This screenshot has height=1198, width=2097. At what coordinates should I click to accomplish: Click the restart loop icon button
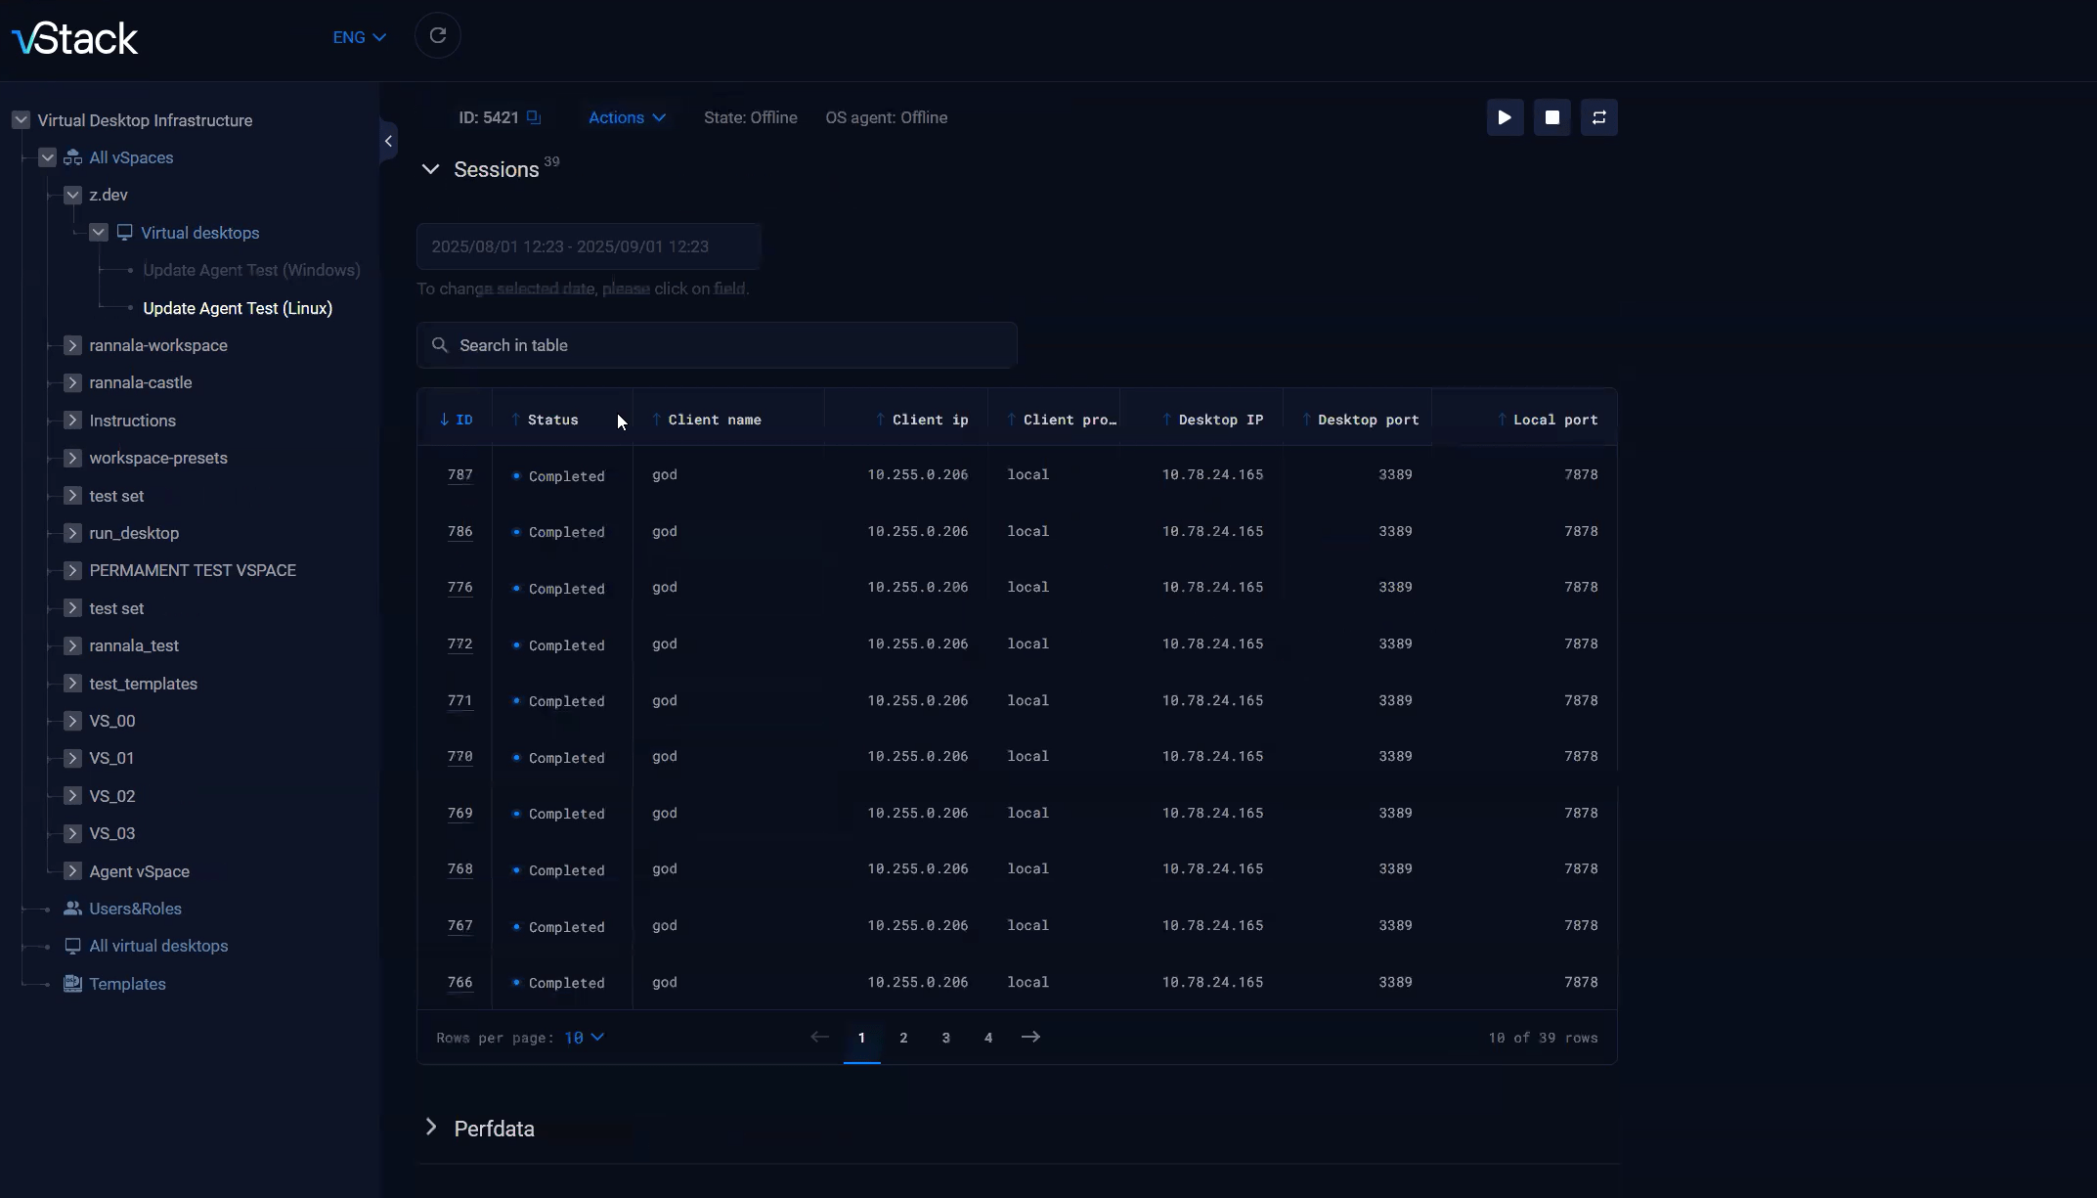(1598, 117)
